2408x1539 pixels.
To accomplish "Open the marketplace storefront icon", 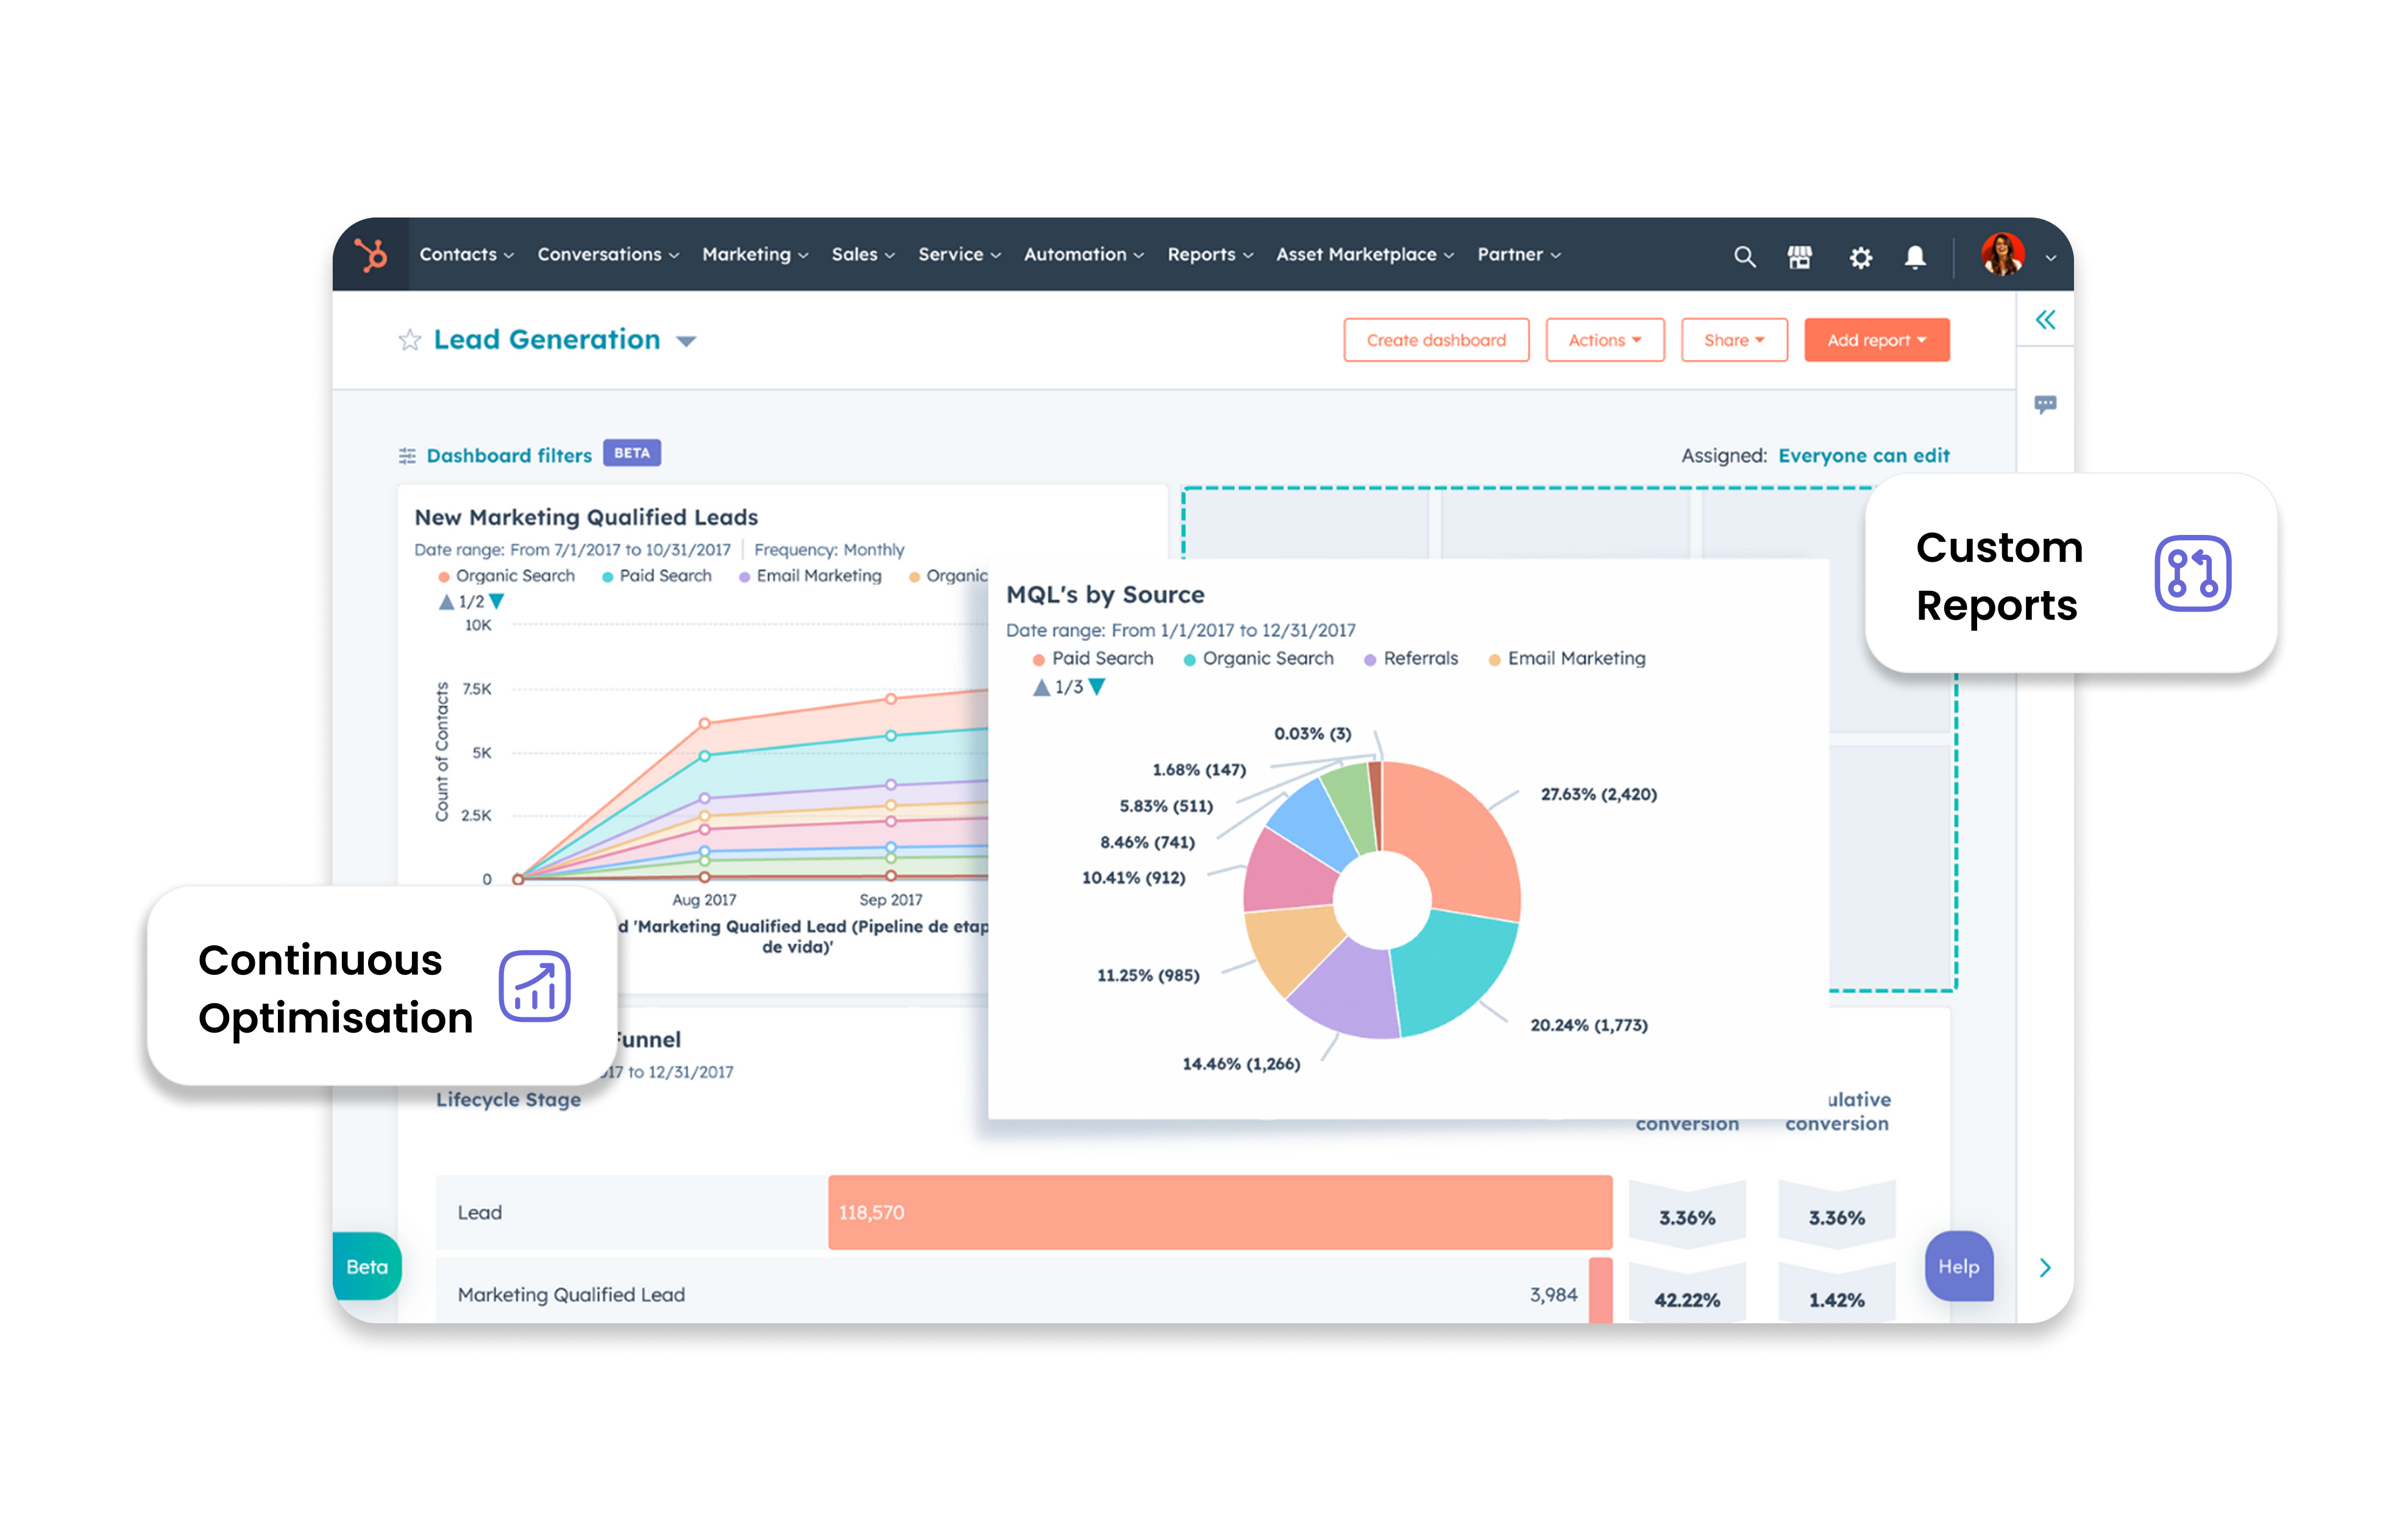I will [x=1799, y=257].
